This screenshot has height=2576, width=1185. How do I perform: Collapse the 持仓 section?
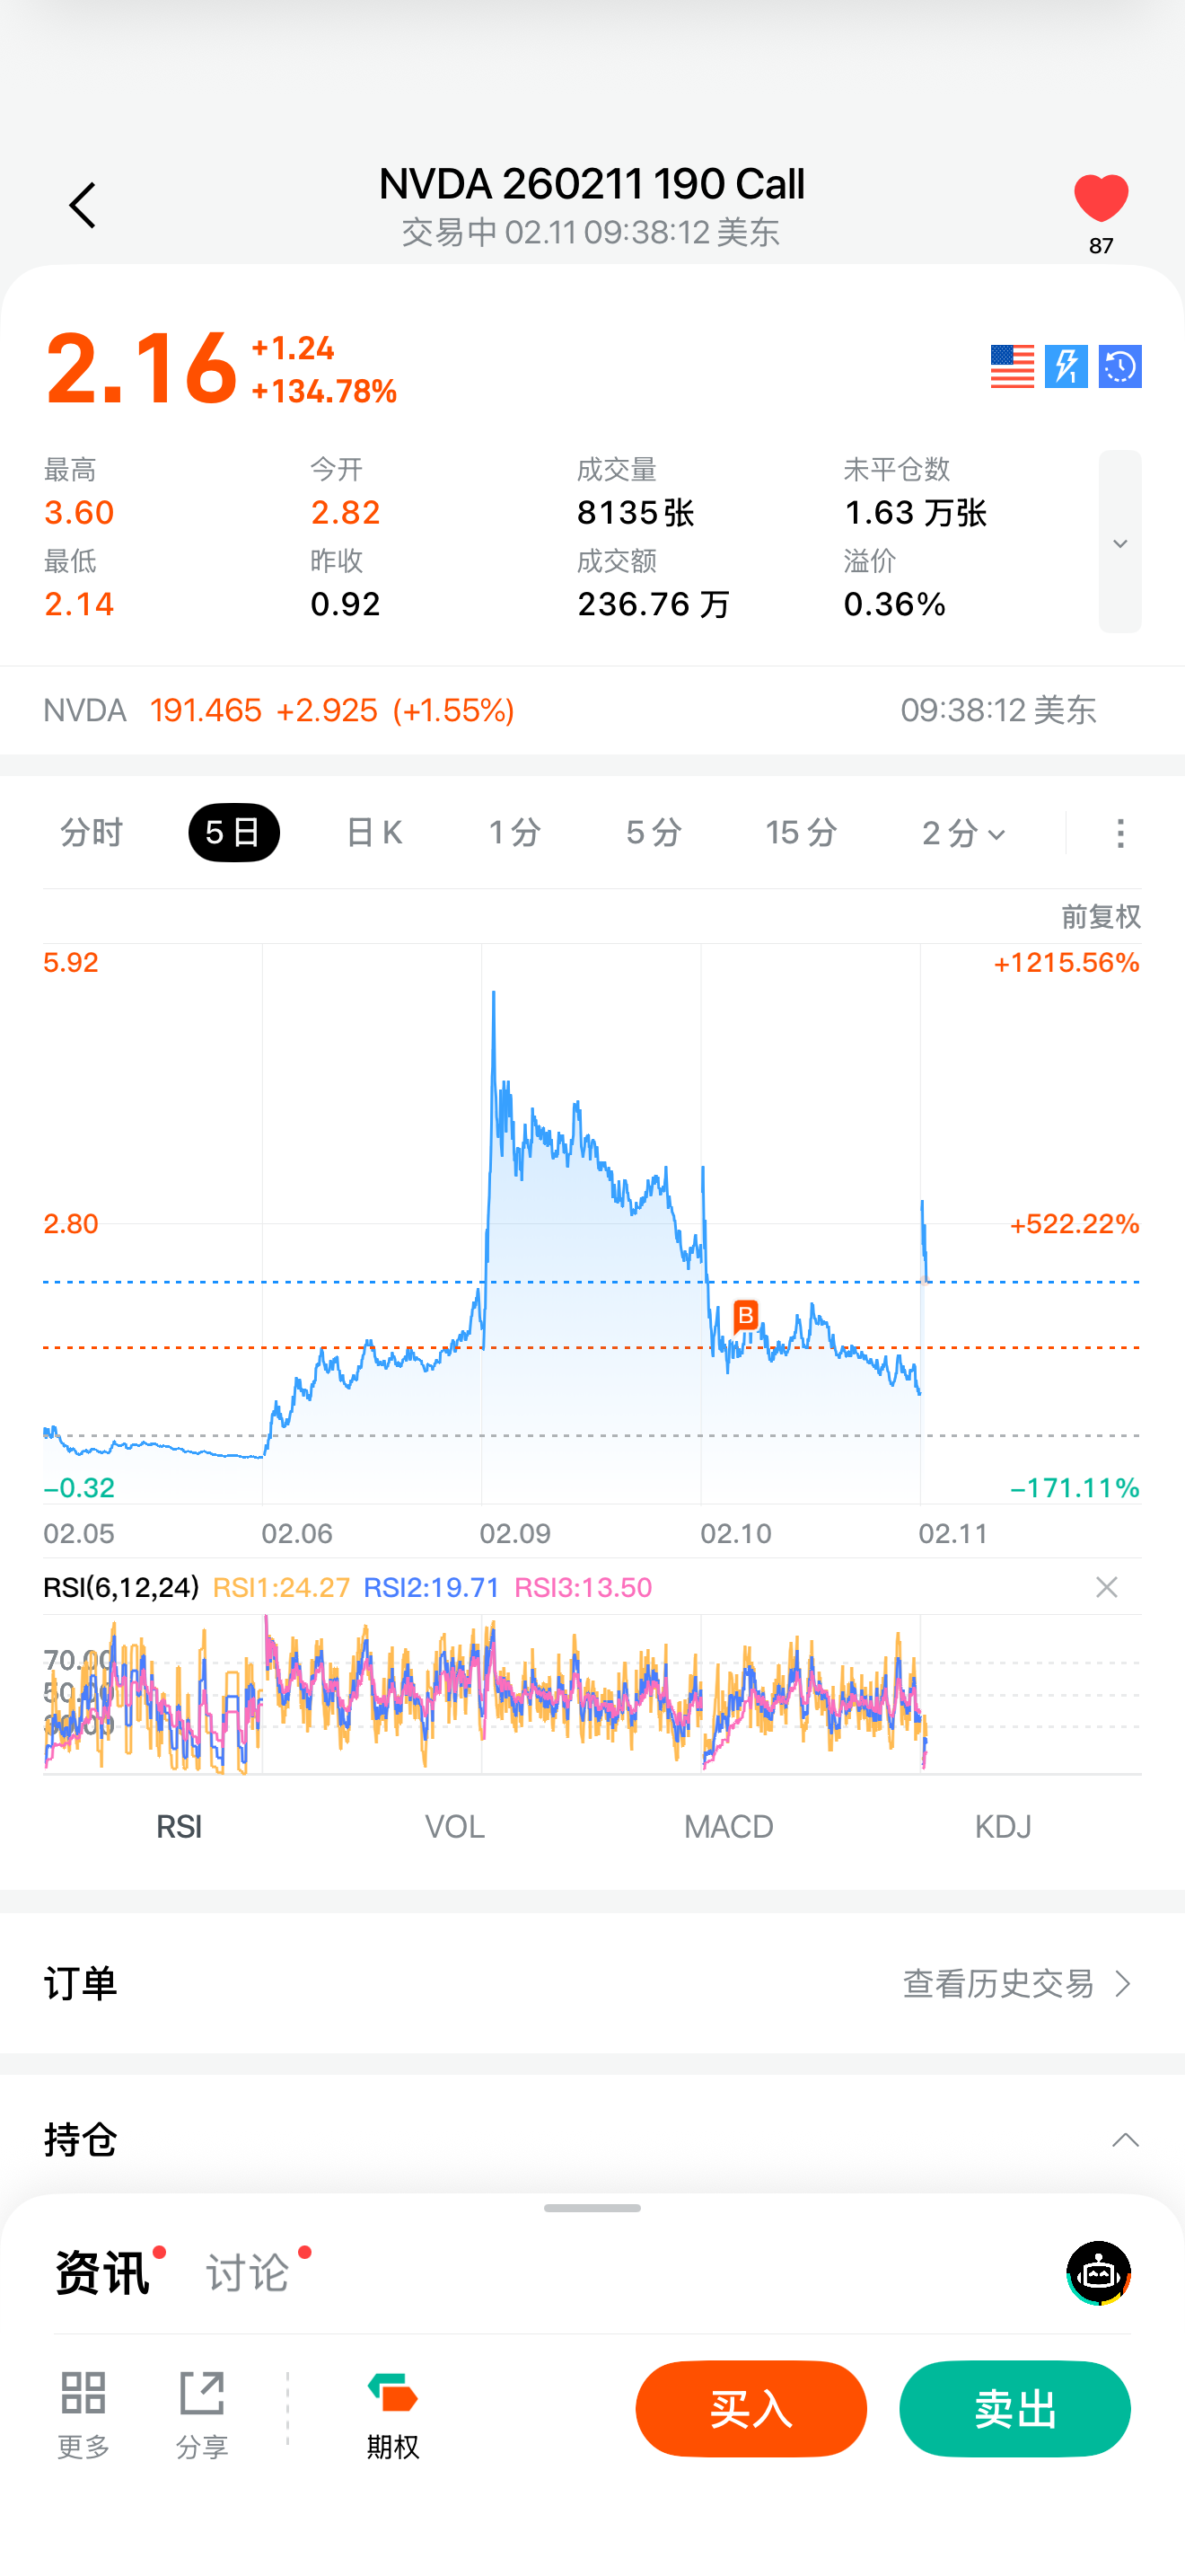click(x=1125, y=2140)
